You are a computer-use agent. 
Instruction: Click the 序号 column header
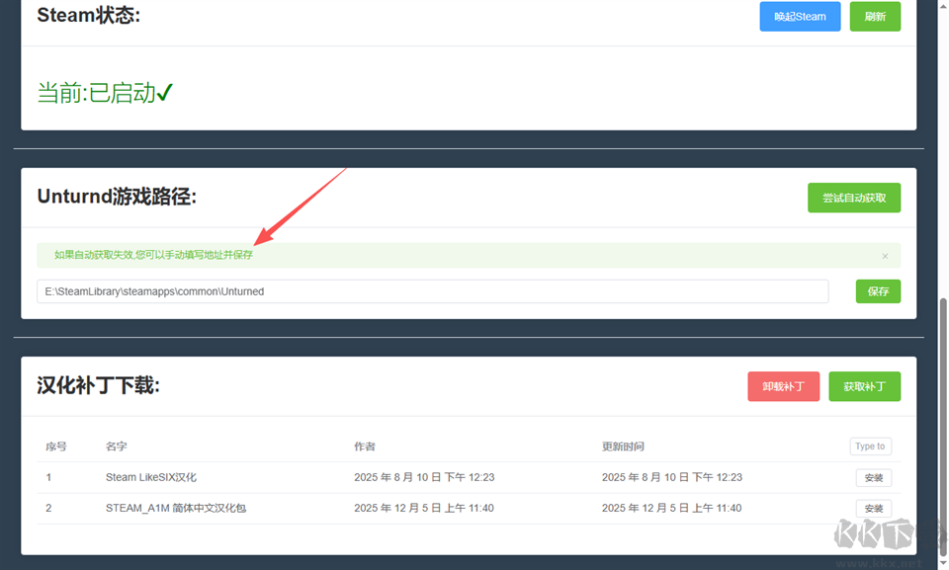click(56, 447)
